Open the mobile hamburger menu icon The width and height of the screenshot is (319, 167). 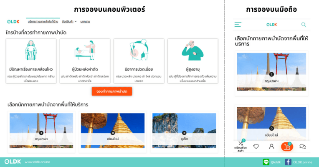click(x=238, y=25)
